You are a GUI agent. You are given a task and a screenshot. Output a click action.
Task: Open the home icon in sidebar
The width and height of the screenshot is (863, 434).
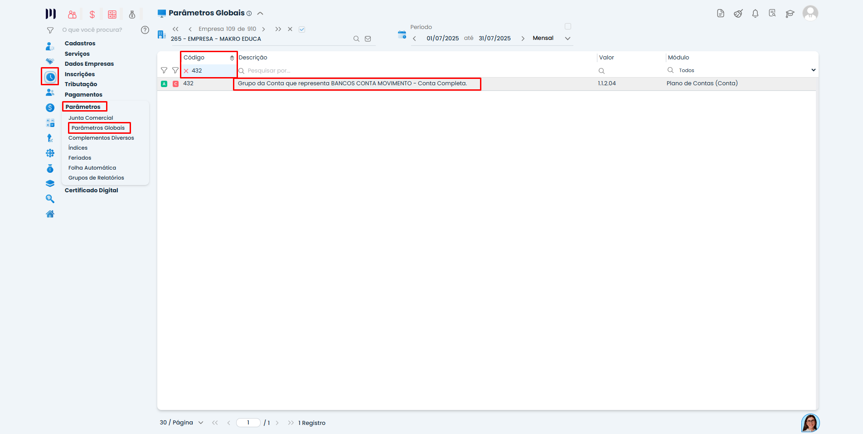pos(50,214)
